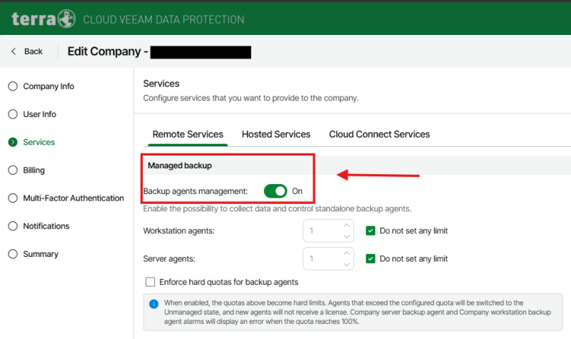
Task: Decrease the Server agents count
Action: [346, 265]
